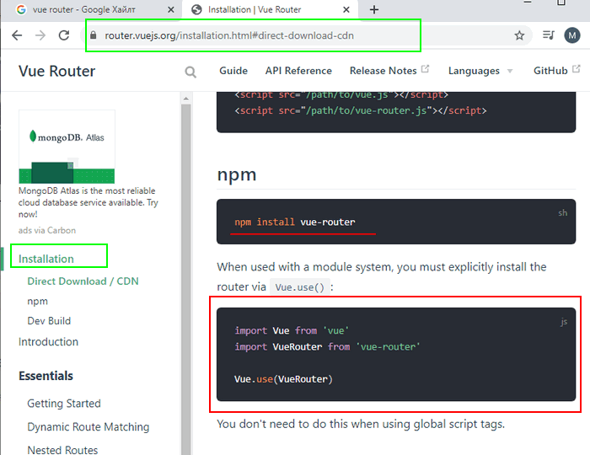Open Nested Routes in the sidebar
The height and width of the screenshot is (455, 590).
pyautogui.click(x=62, y=450)
